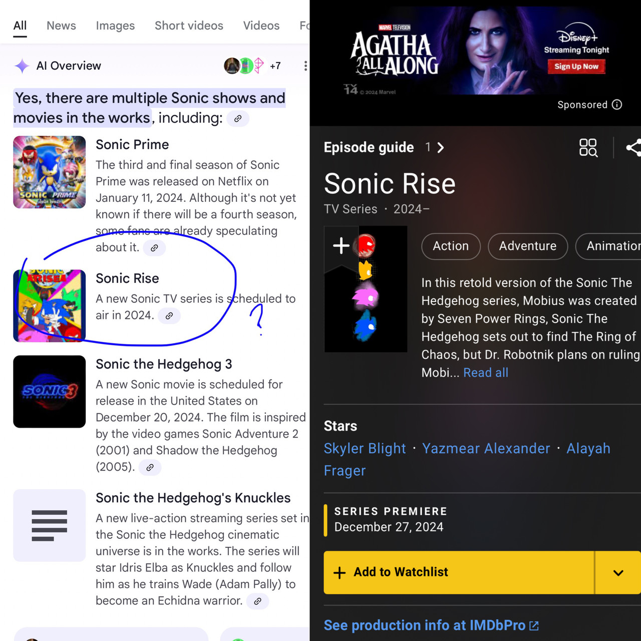Share the Sonic Rise IMDb page
The height and width of the screenshot is (641, 641).
pyautogui.click(x=633, y=147)
